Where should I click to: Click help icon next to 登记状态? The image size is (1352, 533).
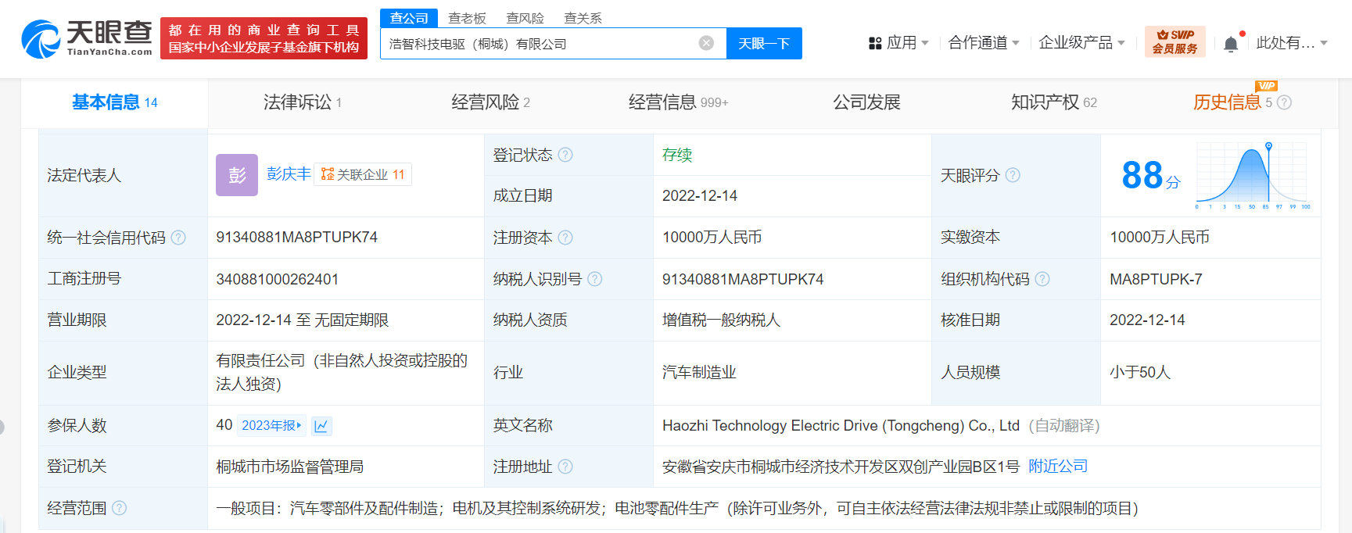(565, 155)
